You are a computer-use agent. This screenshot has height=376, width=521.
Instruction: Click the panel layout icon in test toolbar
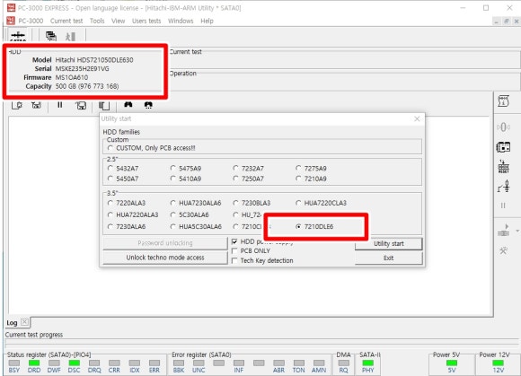pyautogui.click(x=104, y=106)
